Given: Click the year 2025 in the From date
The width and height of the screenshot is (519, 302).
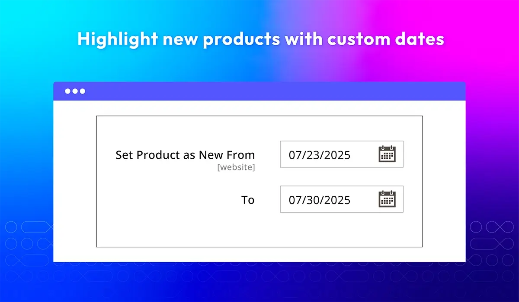Looking at the screenshot, I should point(336,155).
